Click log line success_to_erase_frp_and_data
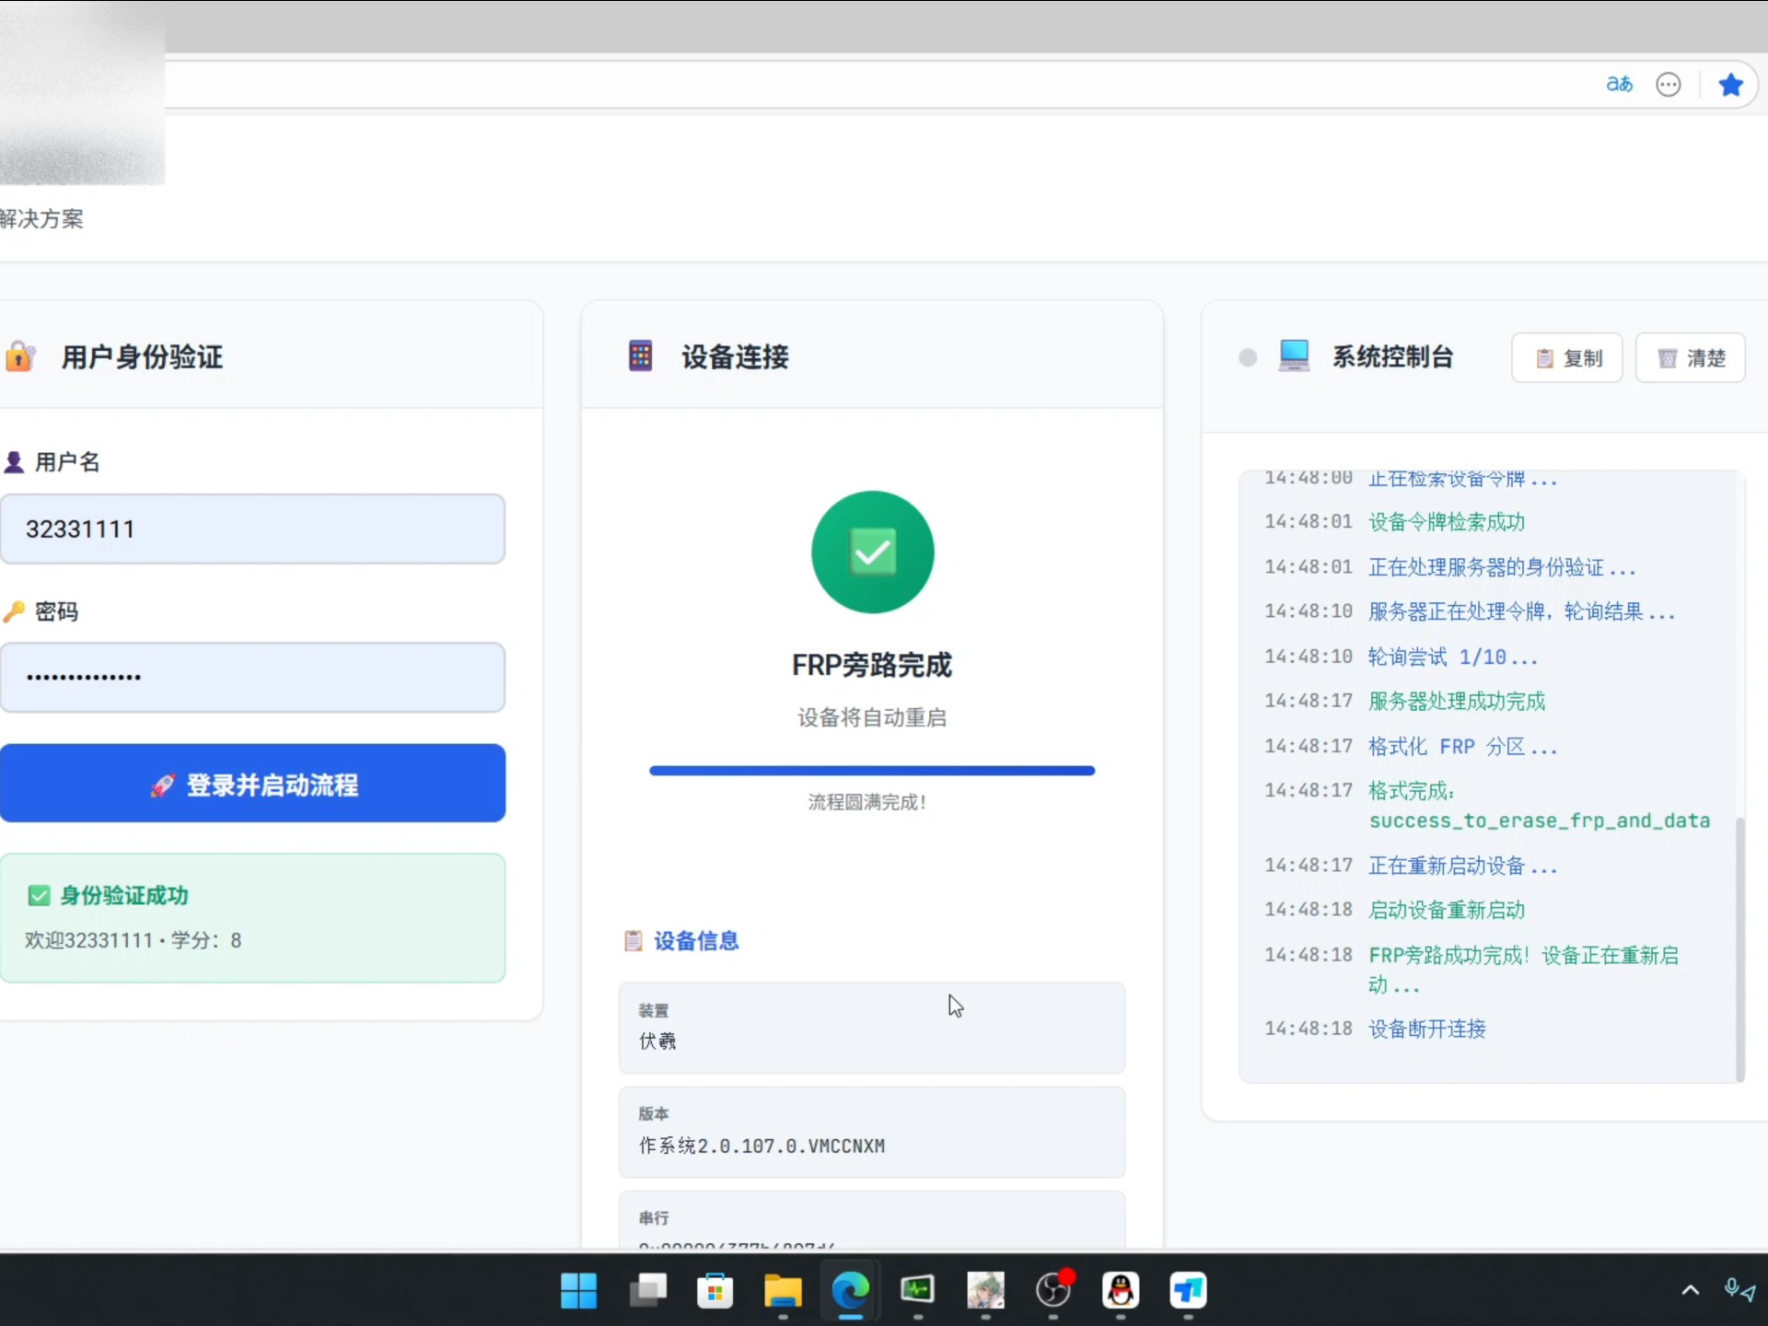 [1539, 820]
